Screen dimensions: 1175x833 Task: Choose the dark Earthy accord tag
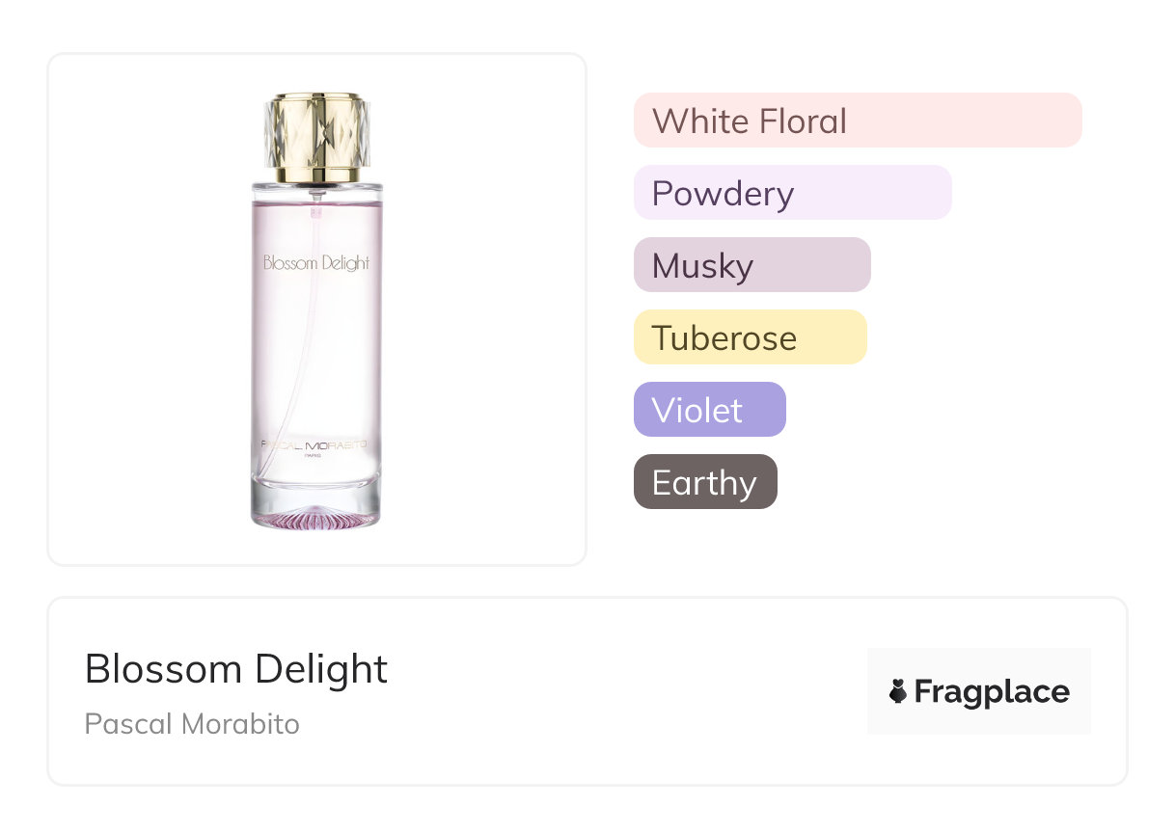(705, 482)
